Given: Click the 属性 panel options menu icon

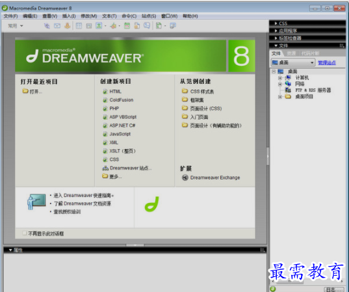Looking at the screenshot, I should (x=263, y=250).
